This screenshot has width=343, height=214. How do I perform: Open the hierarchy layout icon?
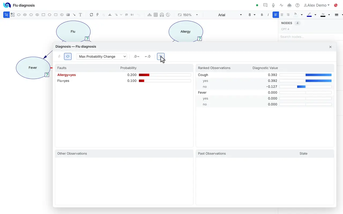(150, 15)
